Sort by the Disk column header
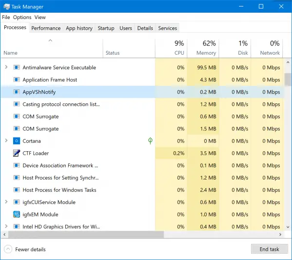This screenshot has width=292, height=260. [235, 48]
